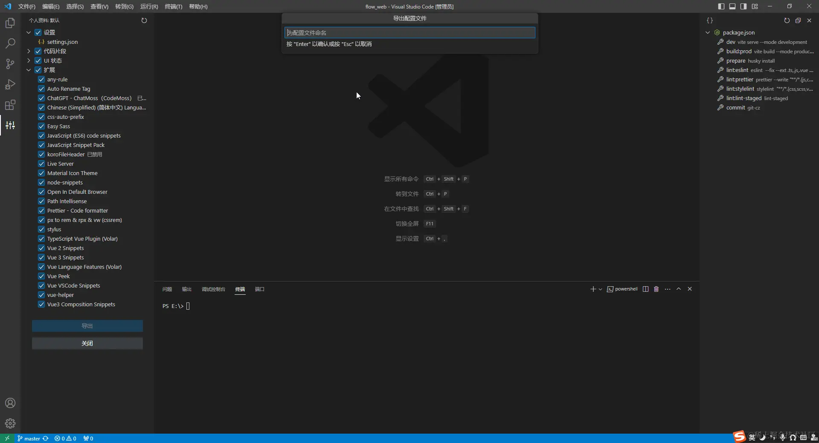
Task: Kill terminal with trash icon
Action: coord(656,289)
